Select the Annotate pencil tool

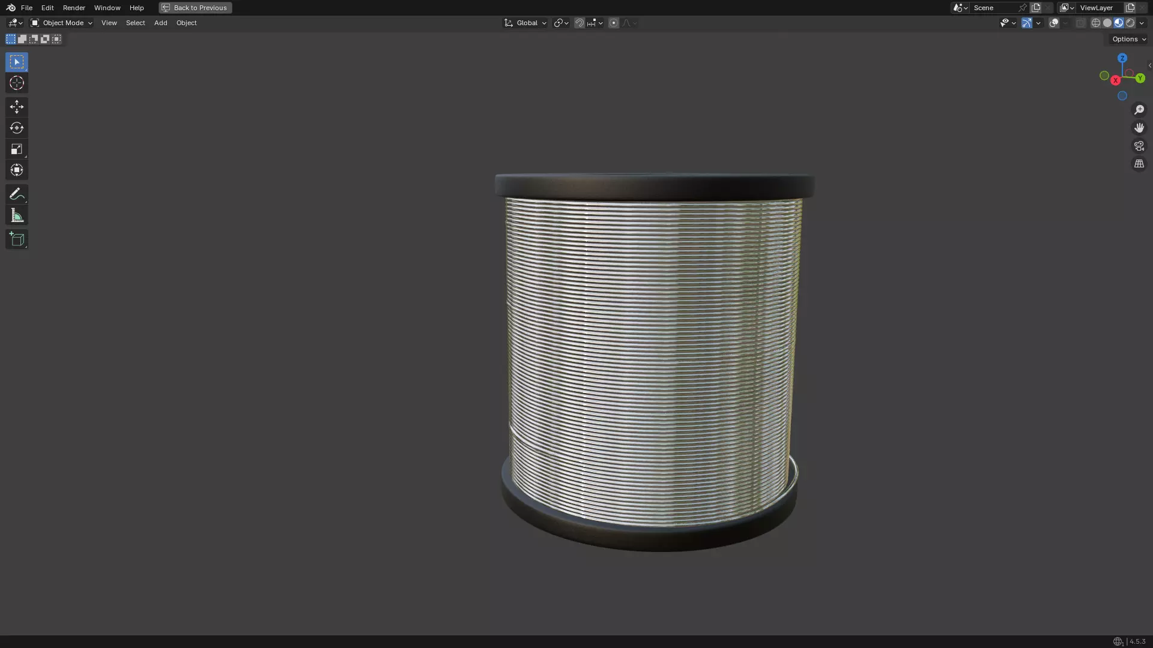coord(17,194)
